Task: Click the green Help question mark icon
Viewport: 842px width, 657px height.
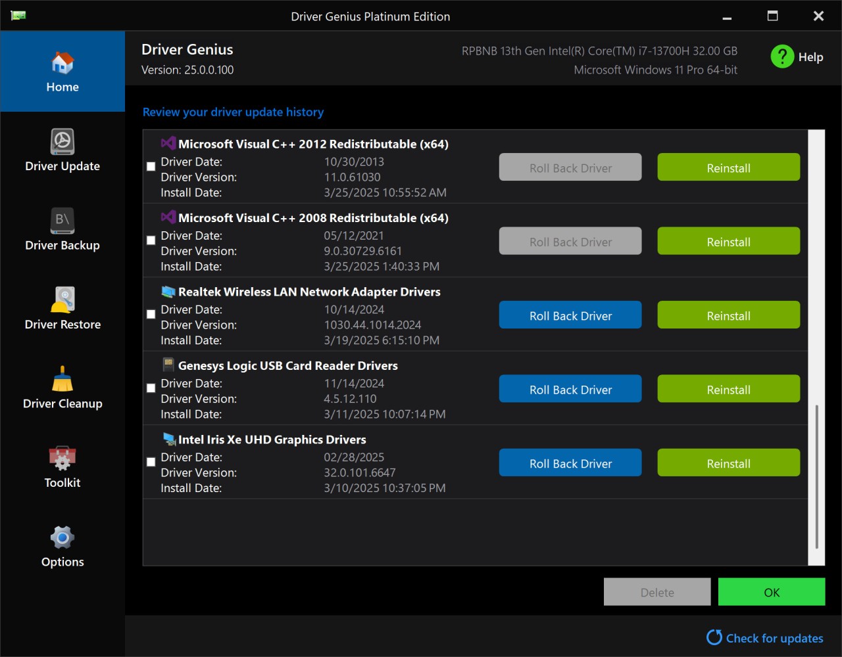Action: click(x=782, y=57)
